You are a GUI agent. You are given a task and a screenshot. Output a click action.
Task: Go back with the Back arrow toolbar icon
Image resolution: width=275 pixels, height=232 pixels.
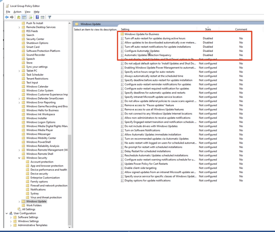pyautogui.click(x=7, y=17)
